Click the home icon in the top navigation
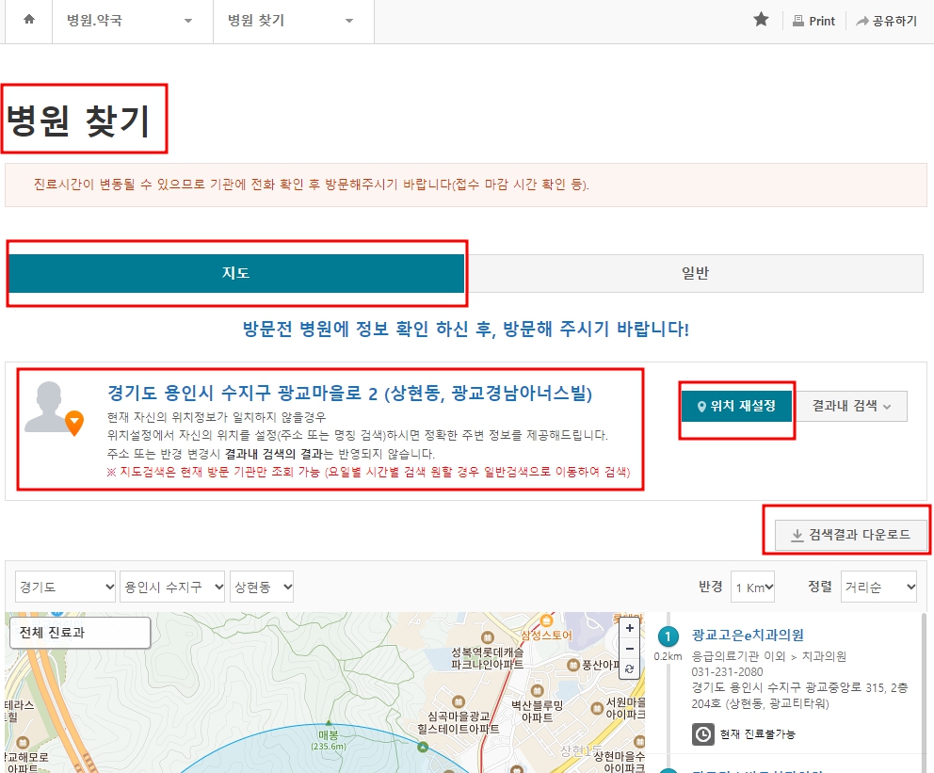Image resolution: width=934 pixels, height=773 pixels. pyautogui.click(x=27, y=21)
